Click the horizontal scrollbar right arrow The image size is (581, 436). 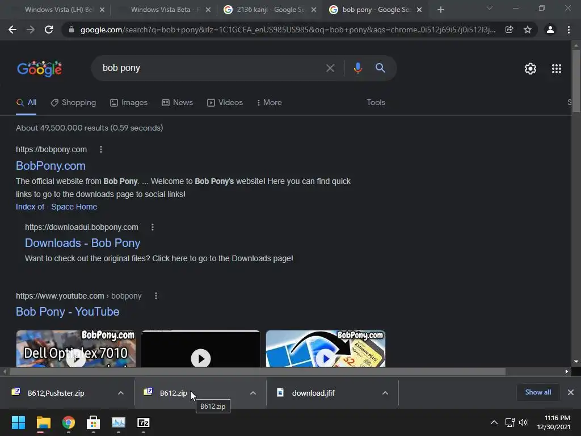567,371
